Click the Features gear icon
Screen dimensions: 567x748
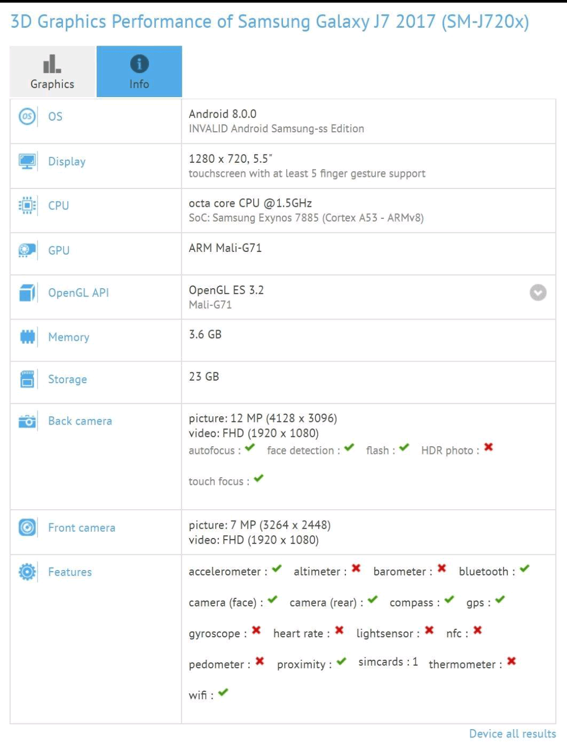click(x=27, y=572)
